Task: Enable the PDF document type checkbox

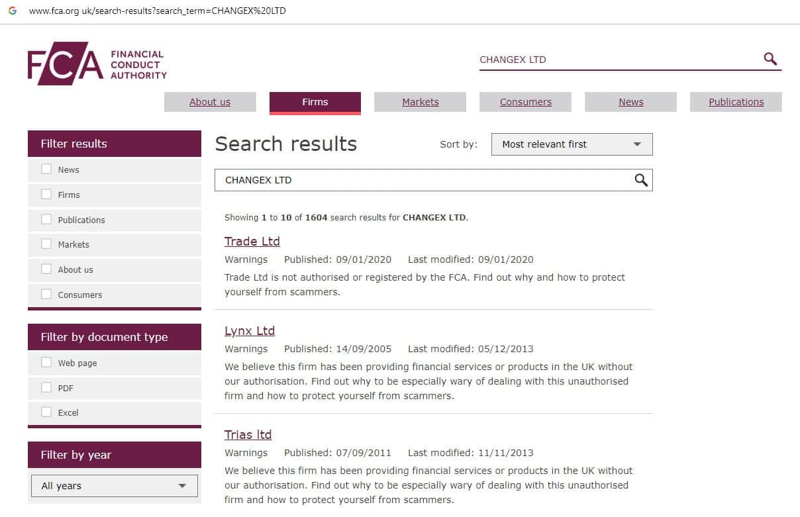Action: 46,387
